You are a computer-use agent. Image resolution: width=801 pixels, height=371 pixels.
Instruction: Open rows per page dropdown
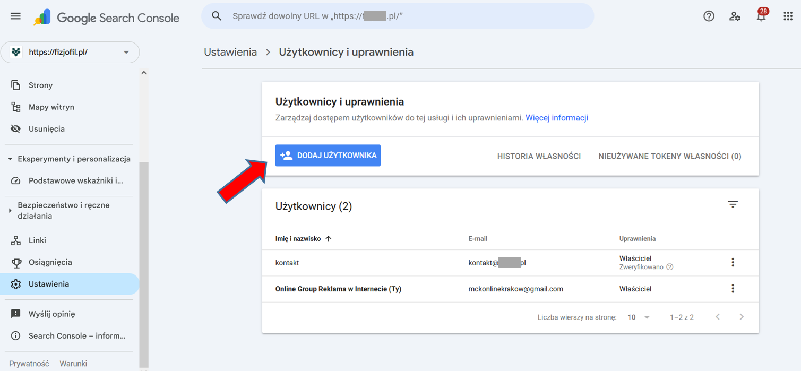tap(639, 317)
